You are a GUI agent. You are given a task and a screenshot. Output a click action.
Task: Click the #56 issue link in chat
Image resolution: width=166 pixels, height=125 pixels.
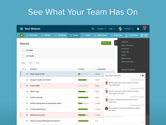coord(119,94)
